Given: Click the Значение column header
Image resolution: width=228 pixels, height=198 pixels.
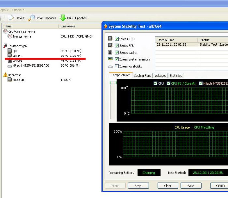Looking at the screenshot, I should click(80, 26).
